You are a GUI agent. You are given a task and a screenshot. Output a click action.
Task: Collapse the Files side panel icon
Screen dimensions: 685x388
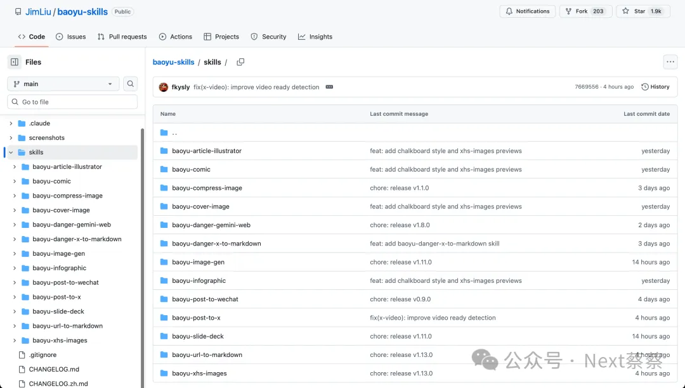click(x=15, y=62)
